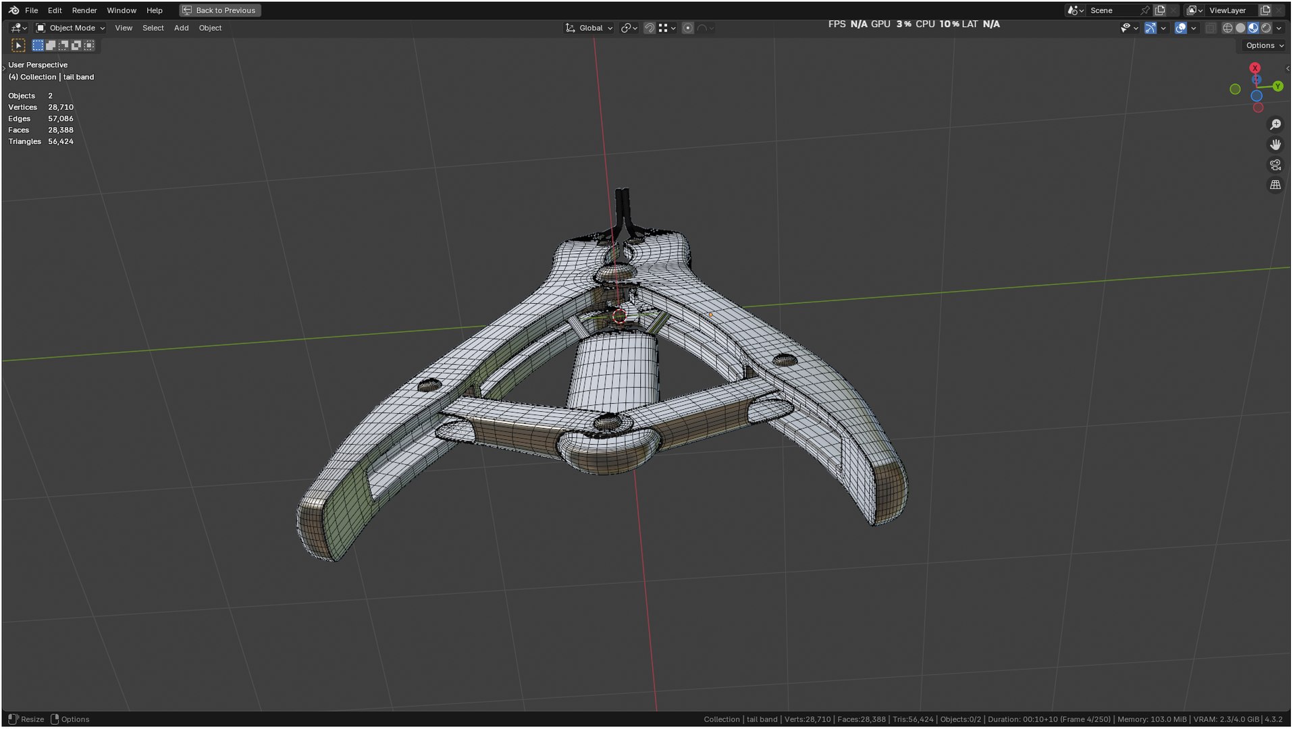Open the Global transform orientation dropdown
Viewport: 1293px width, 729px height.
click(x=589, y=28)
